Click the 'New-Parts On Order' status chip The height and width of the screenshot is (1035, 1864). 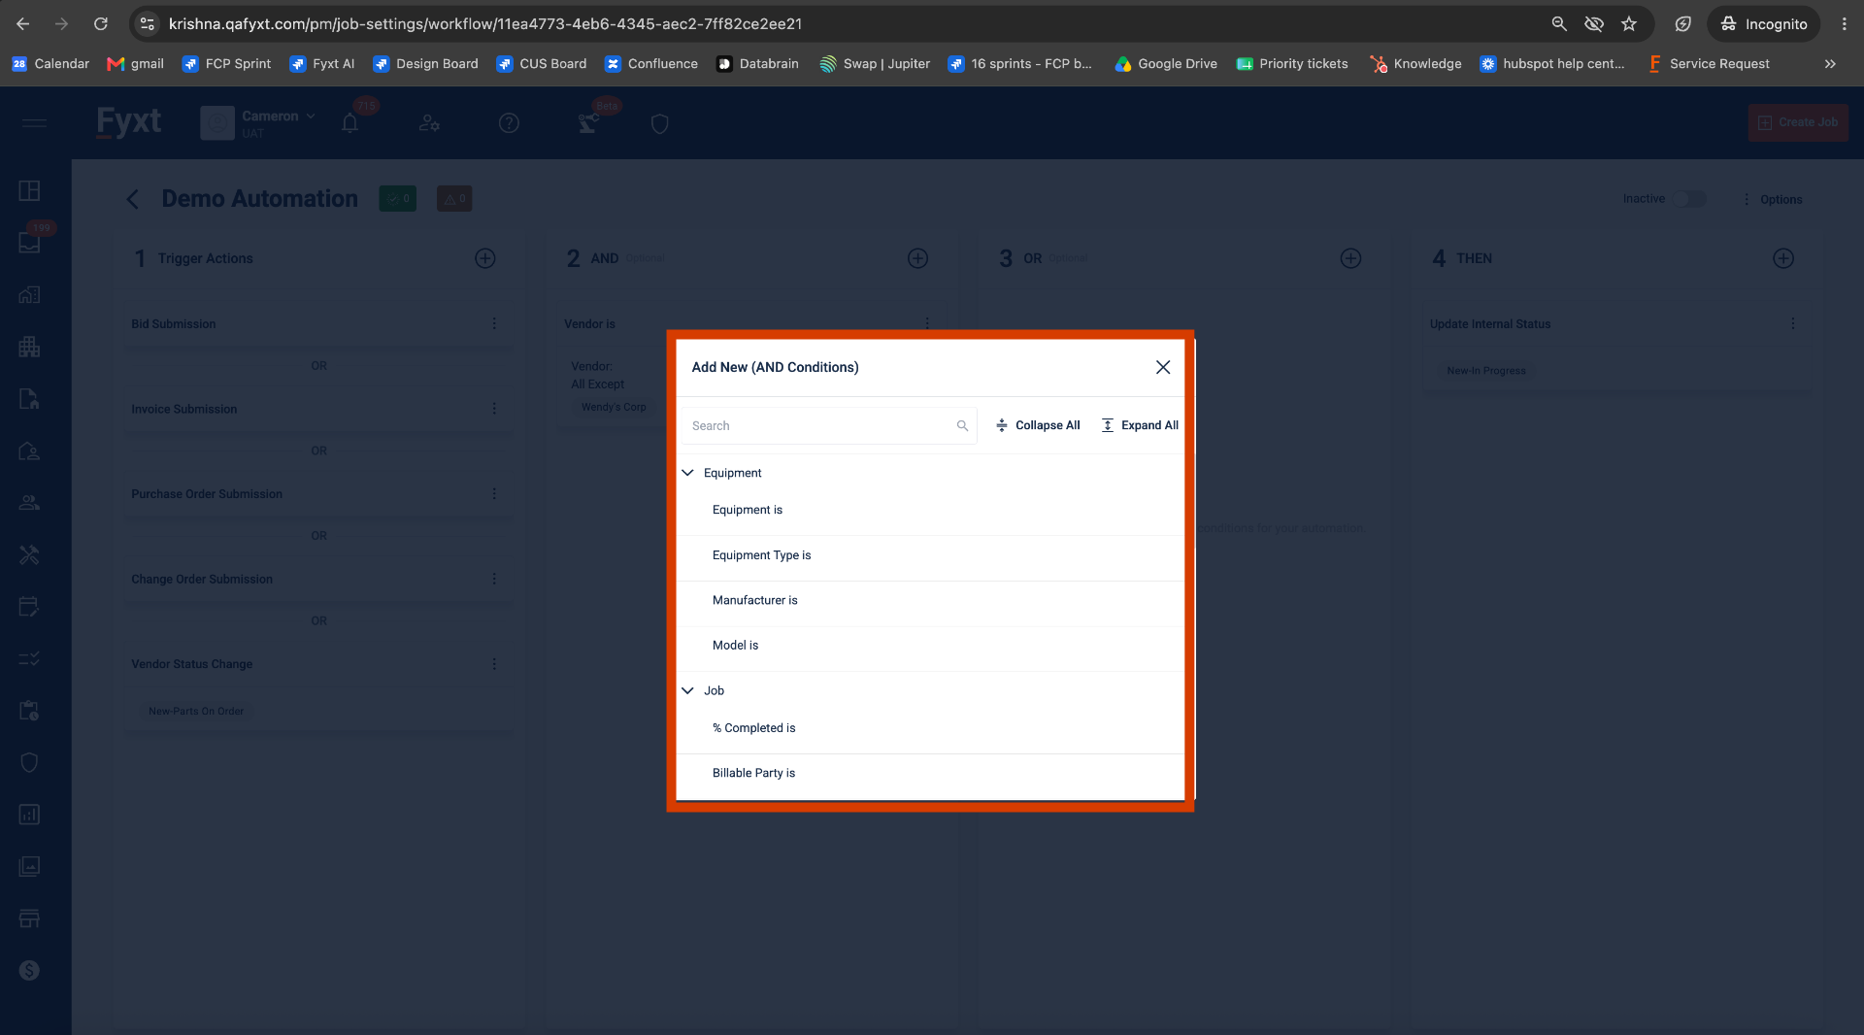pyautogui.click(x=196, y=712)
